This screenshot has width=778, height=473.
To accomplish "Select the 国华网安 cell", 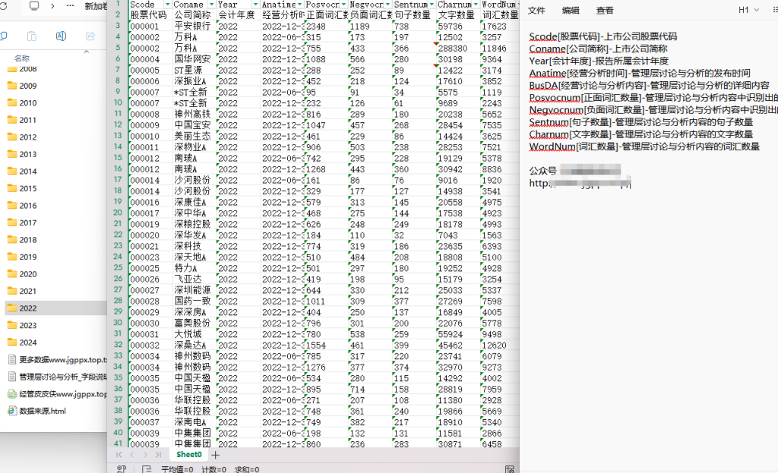I will tap(194, 59).
